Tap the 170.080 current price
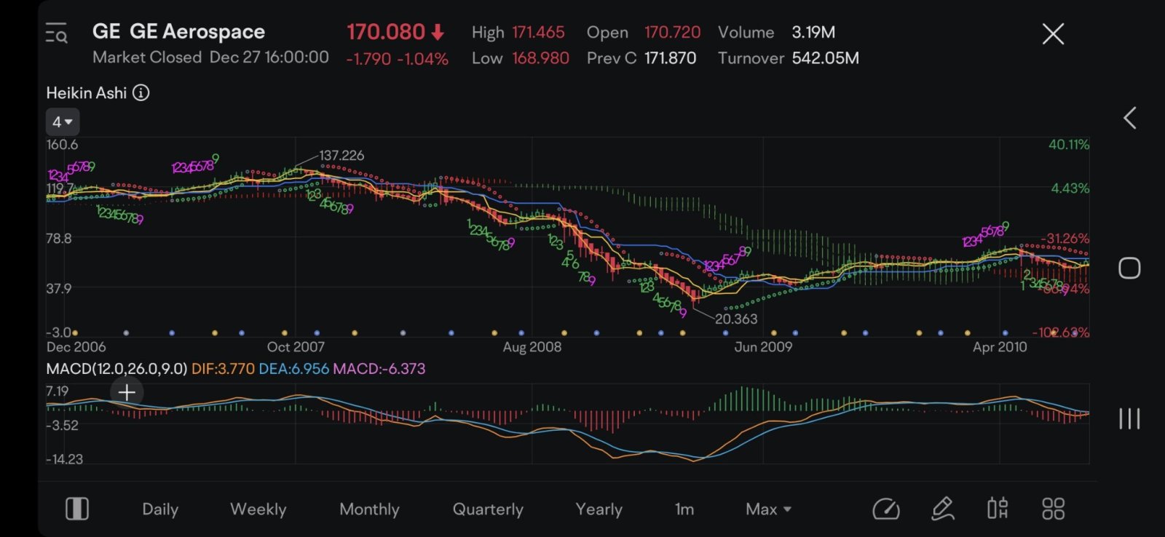Viewport: 1165px width, 537px height. pos(386,32)
